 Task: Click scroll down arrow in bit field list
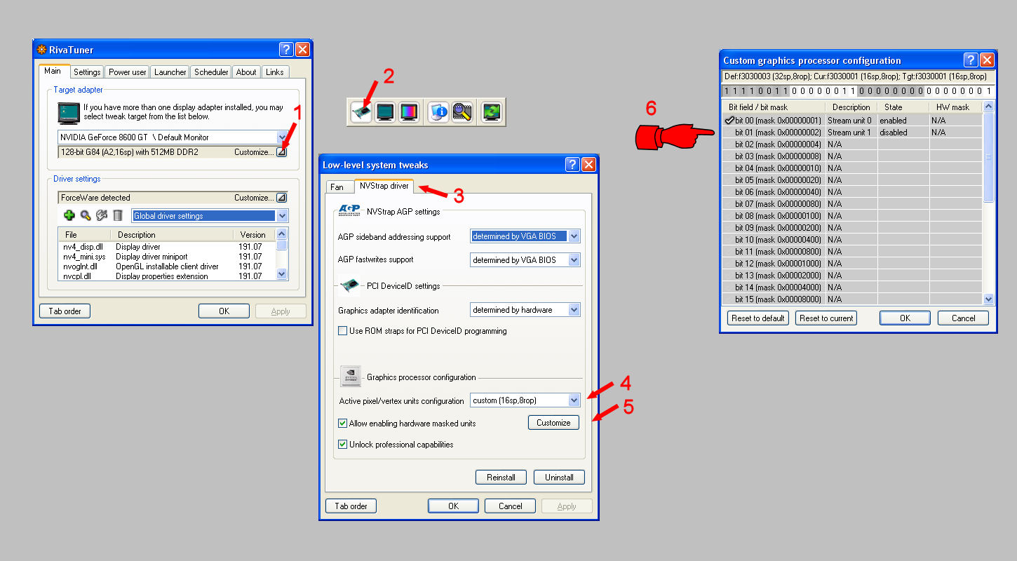point(989,299)
